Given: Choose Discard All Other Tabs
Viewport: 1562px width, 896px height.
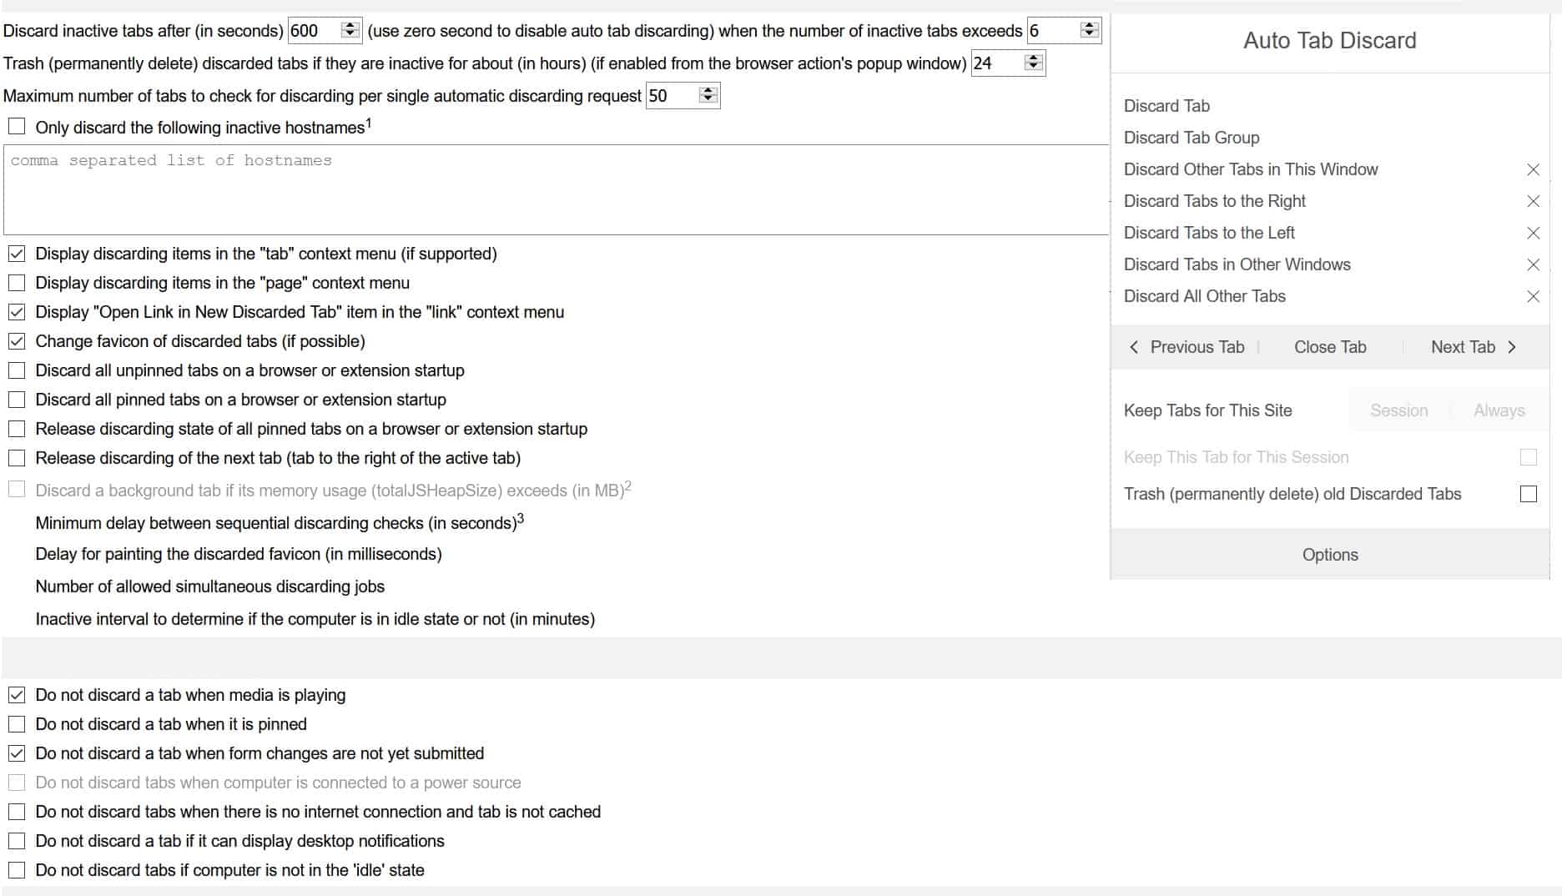Looking at the screenshot, I should (1205, 296).
